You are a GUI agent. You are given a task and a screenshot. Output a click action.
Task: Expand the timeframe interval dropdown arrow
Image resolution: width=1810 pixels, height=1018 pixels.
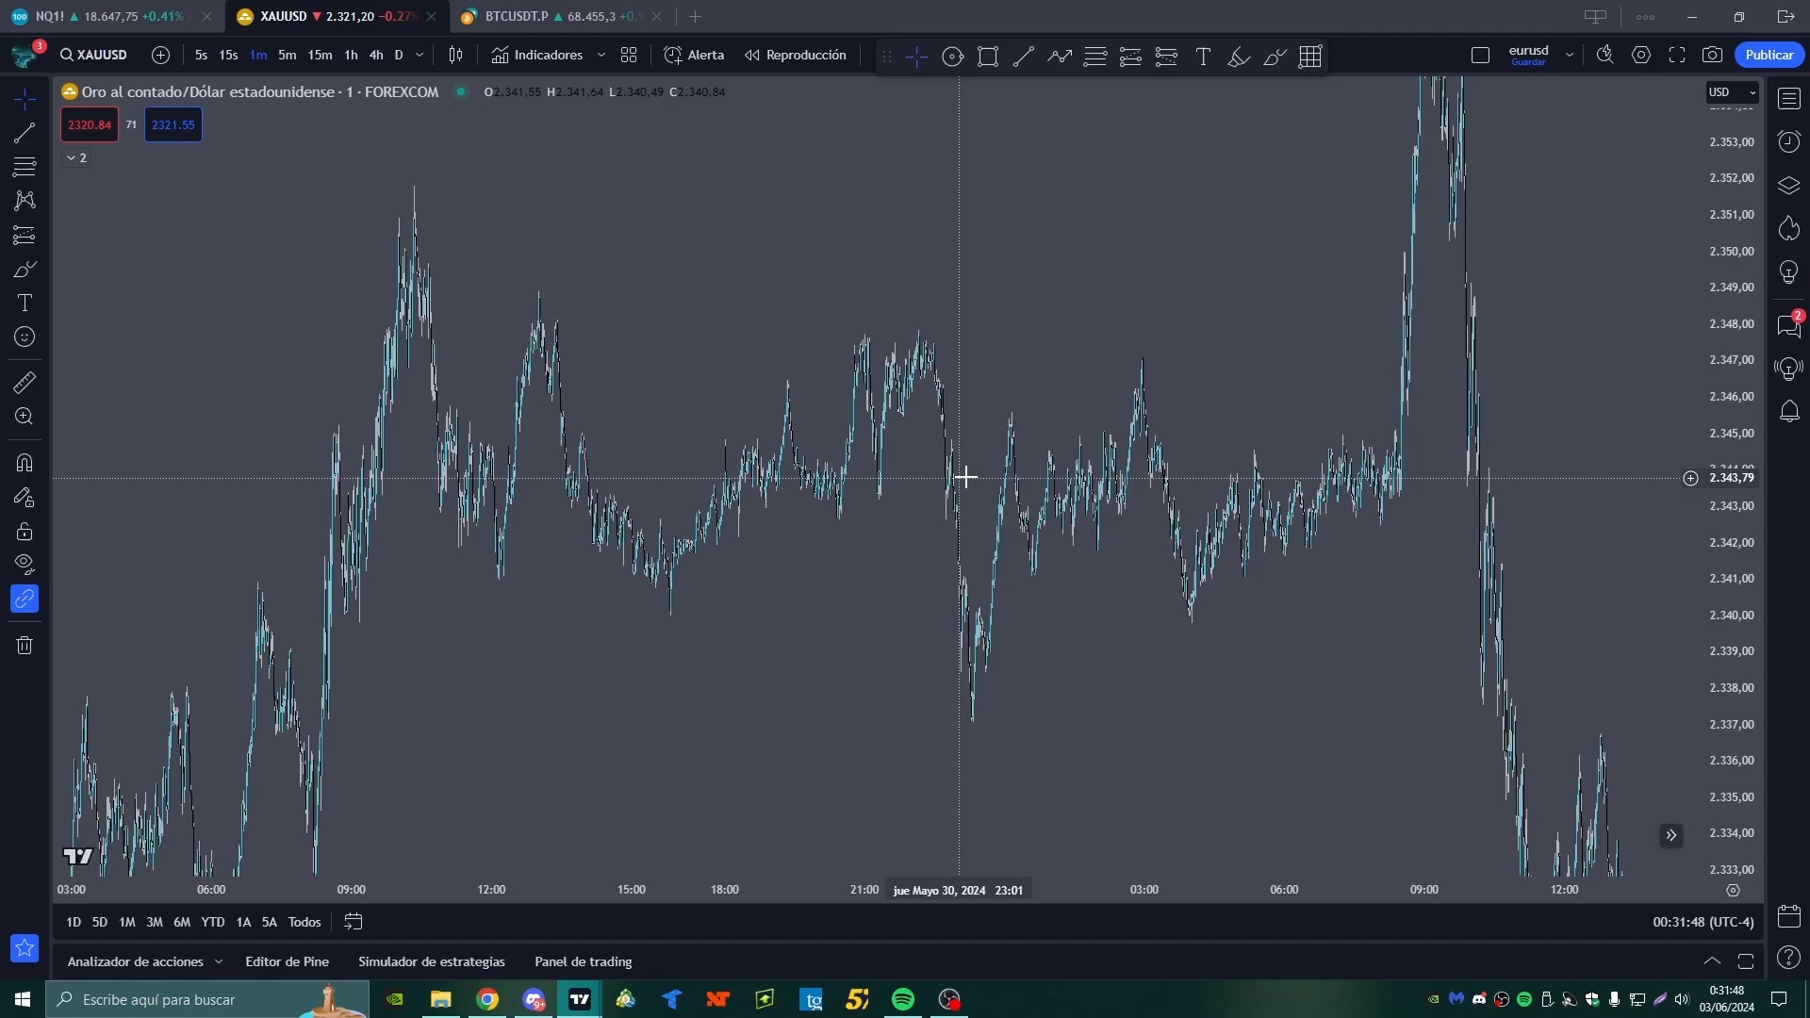(420, 56)
